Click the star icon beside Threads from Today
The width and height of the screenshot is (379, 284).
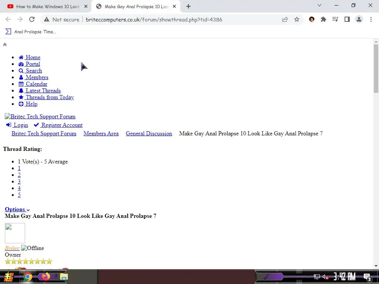[21, 97]
